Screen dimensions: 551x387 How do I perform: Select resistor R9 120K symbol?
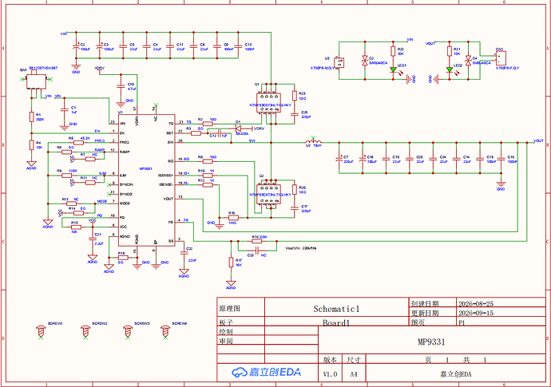pos(67,176)
